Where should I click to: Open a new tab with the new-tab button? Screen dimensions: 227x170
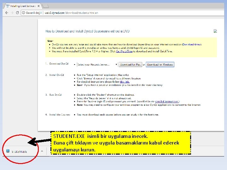[46, 6]
